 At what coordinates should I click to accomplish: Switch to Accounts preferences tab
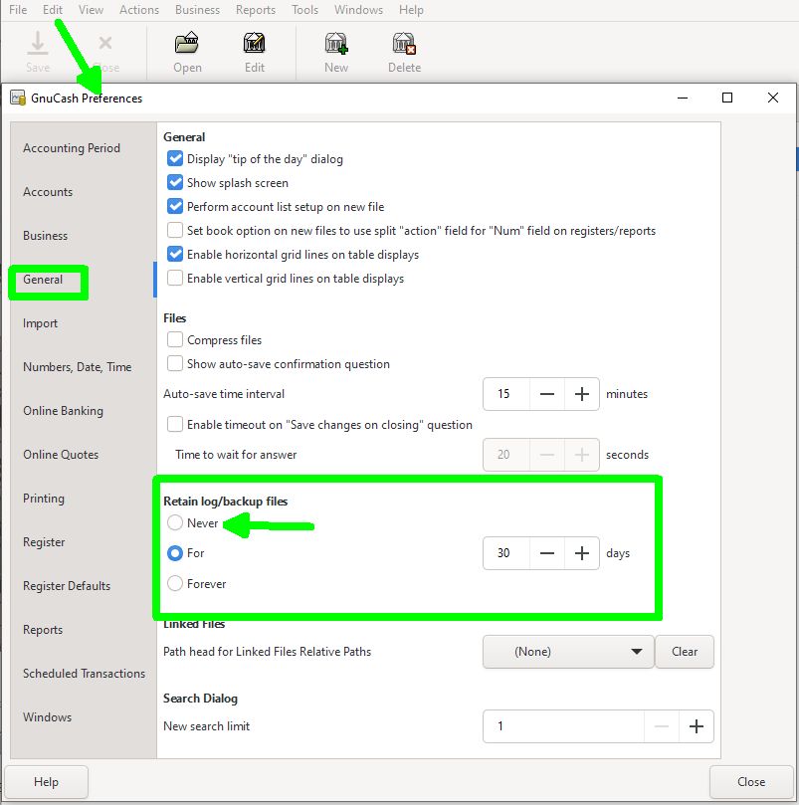83,192
